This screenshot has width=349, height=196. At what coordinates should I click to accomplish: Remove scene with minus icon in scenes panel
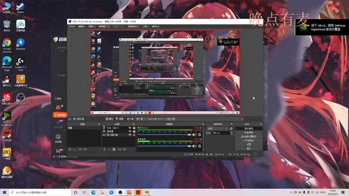(75, 149)
